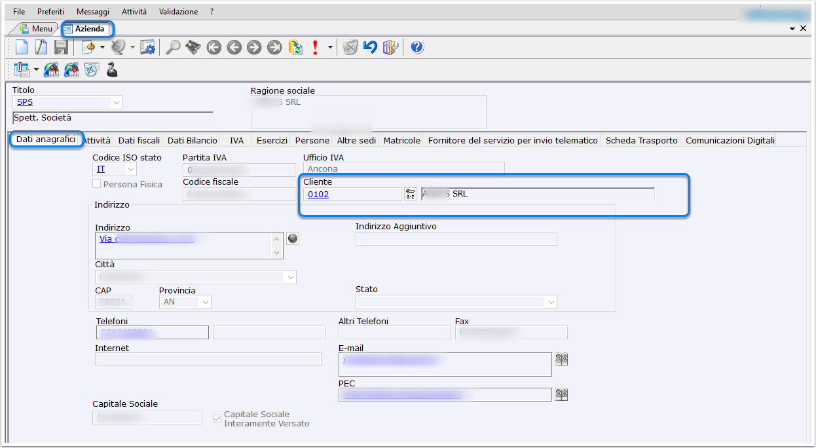Open the Messaggi menu
Screen dimensions: 816x448
point(93,12)
